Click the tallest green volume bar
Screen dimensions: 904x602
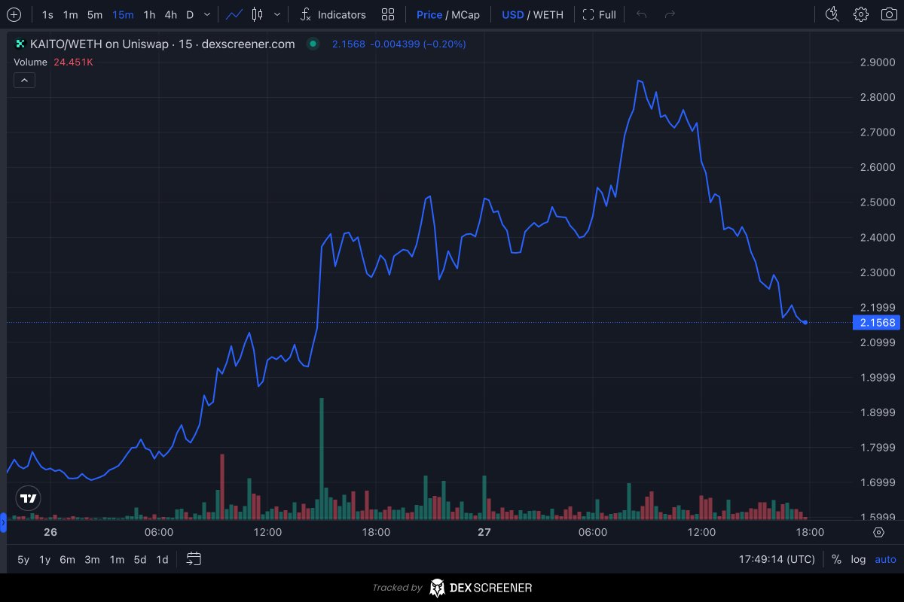(x=322, y=458)
